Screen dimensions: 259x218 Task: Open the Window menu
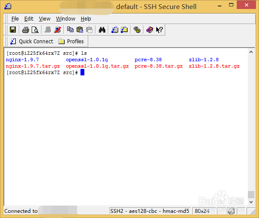(x=65, y=19)
